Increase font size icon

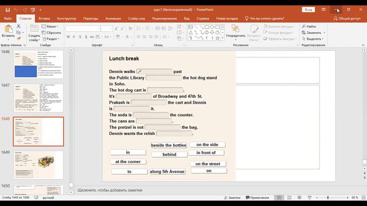coord(116,29)
